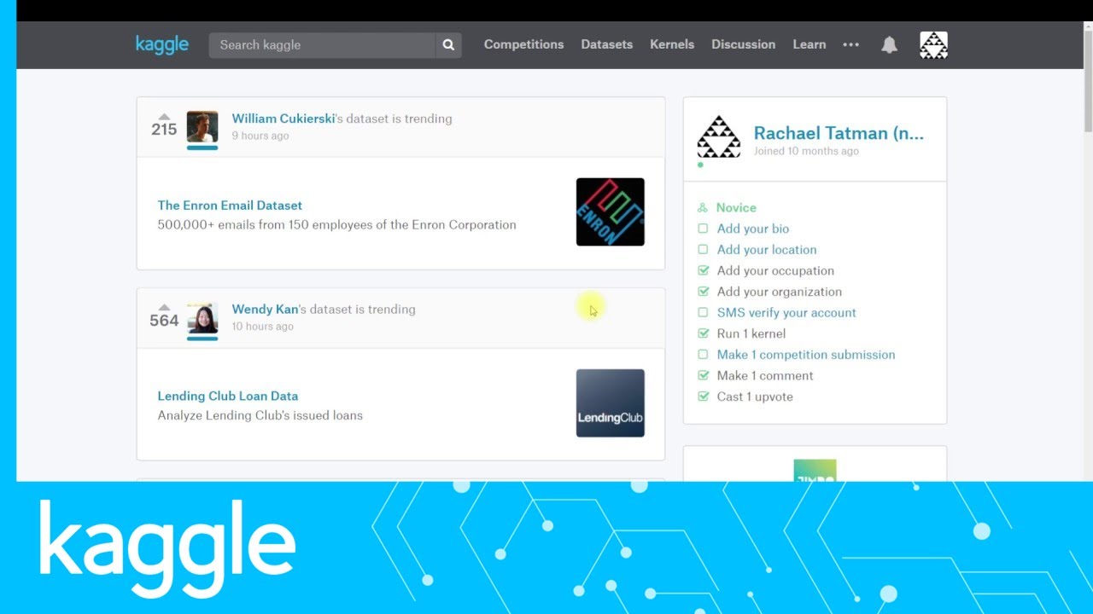Click the Wendy Kan name link

265,310
